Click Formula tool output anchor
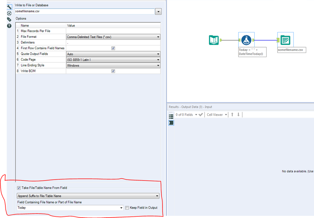 pyautogui.click(x=253, y=40)
